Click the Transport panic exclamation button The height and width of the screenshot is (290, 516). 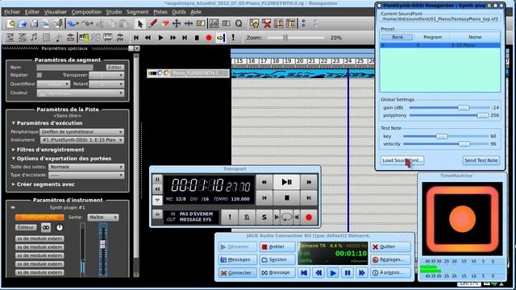click(229, 217)
